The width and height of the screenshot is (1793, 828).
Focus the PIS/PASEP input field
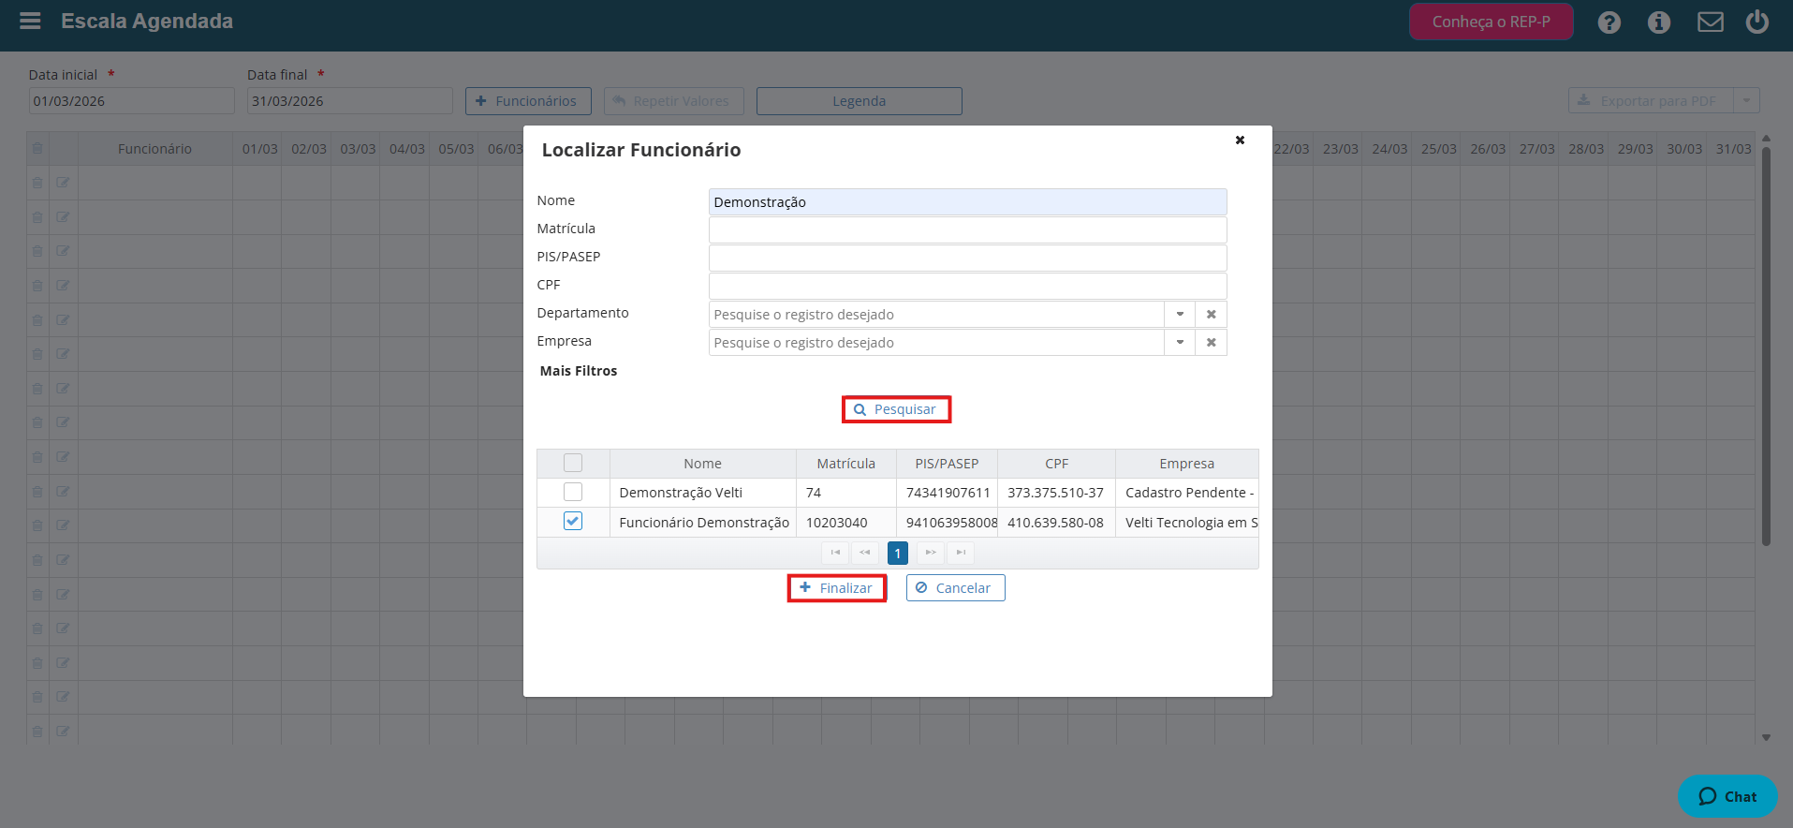point(967,259)
